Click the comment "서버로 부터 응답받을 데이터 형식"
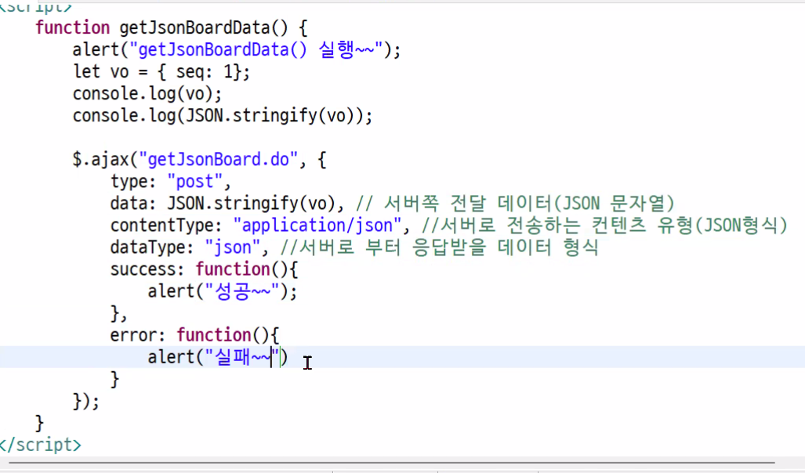 (x=448, y=247)
